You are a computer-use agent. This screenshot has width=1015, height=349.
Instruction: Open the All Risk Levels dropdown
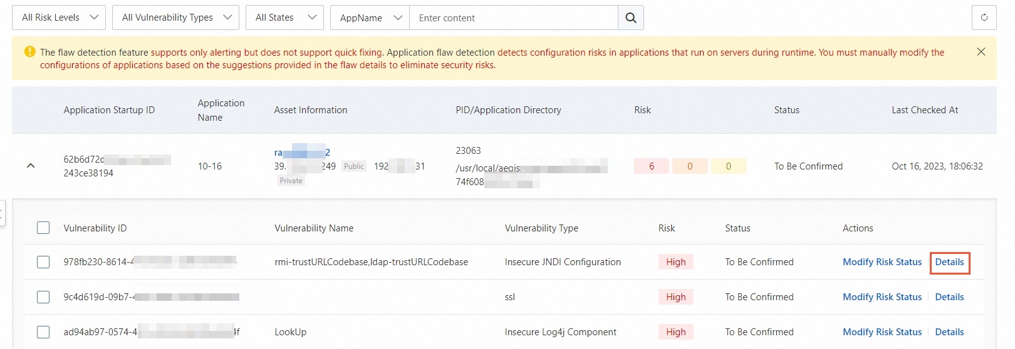pyautogui.click(x=59, y=18)
